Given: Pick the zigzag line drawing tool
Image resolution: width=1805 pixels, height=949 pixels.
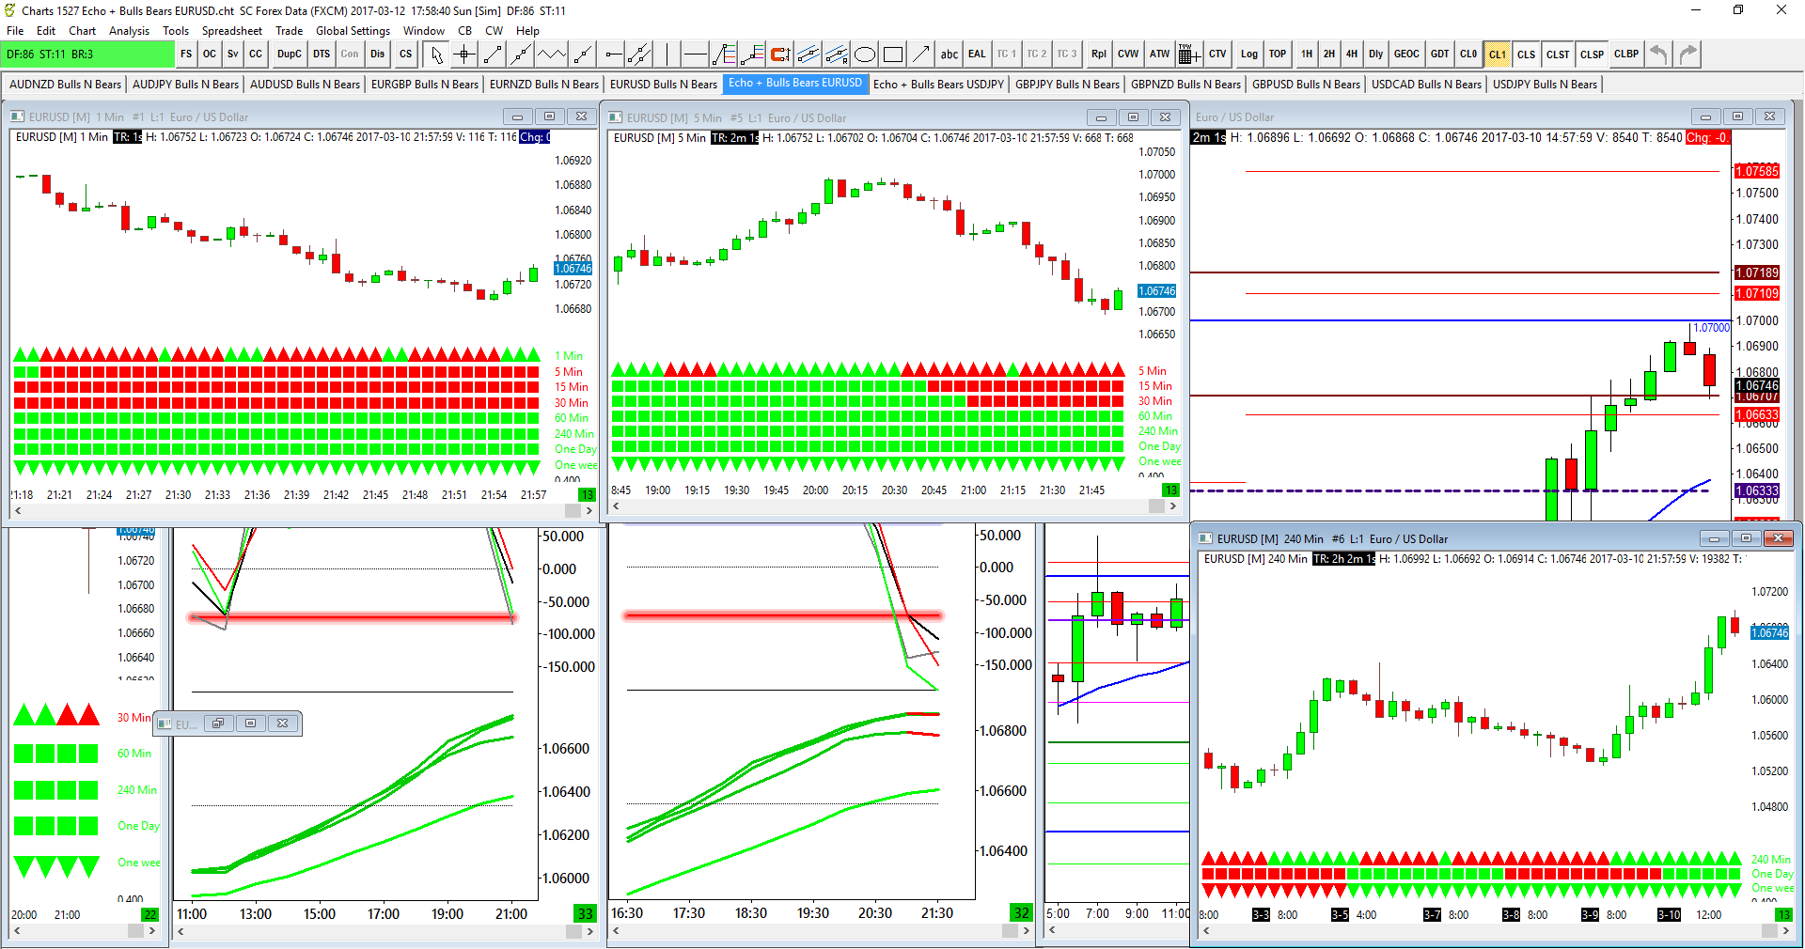Looking at the screenshot, I should pos(552,54).
